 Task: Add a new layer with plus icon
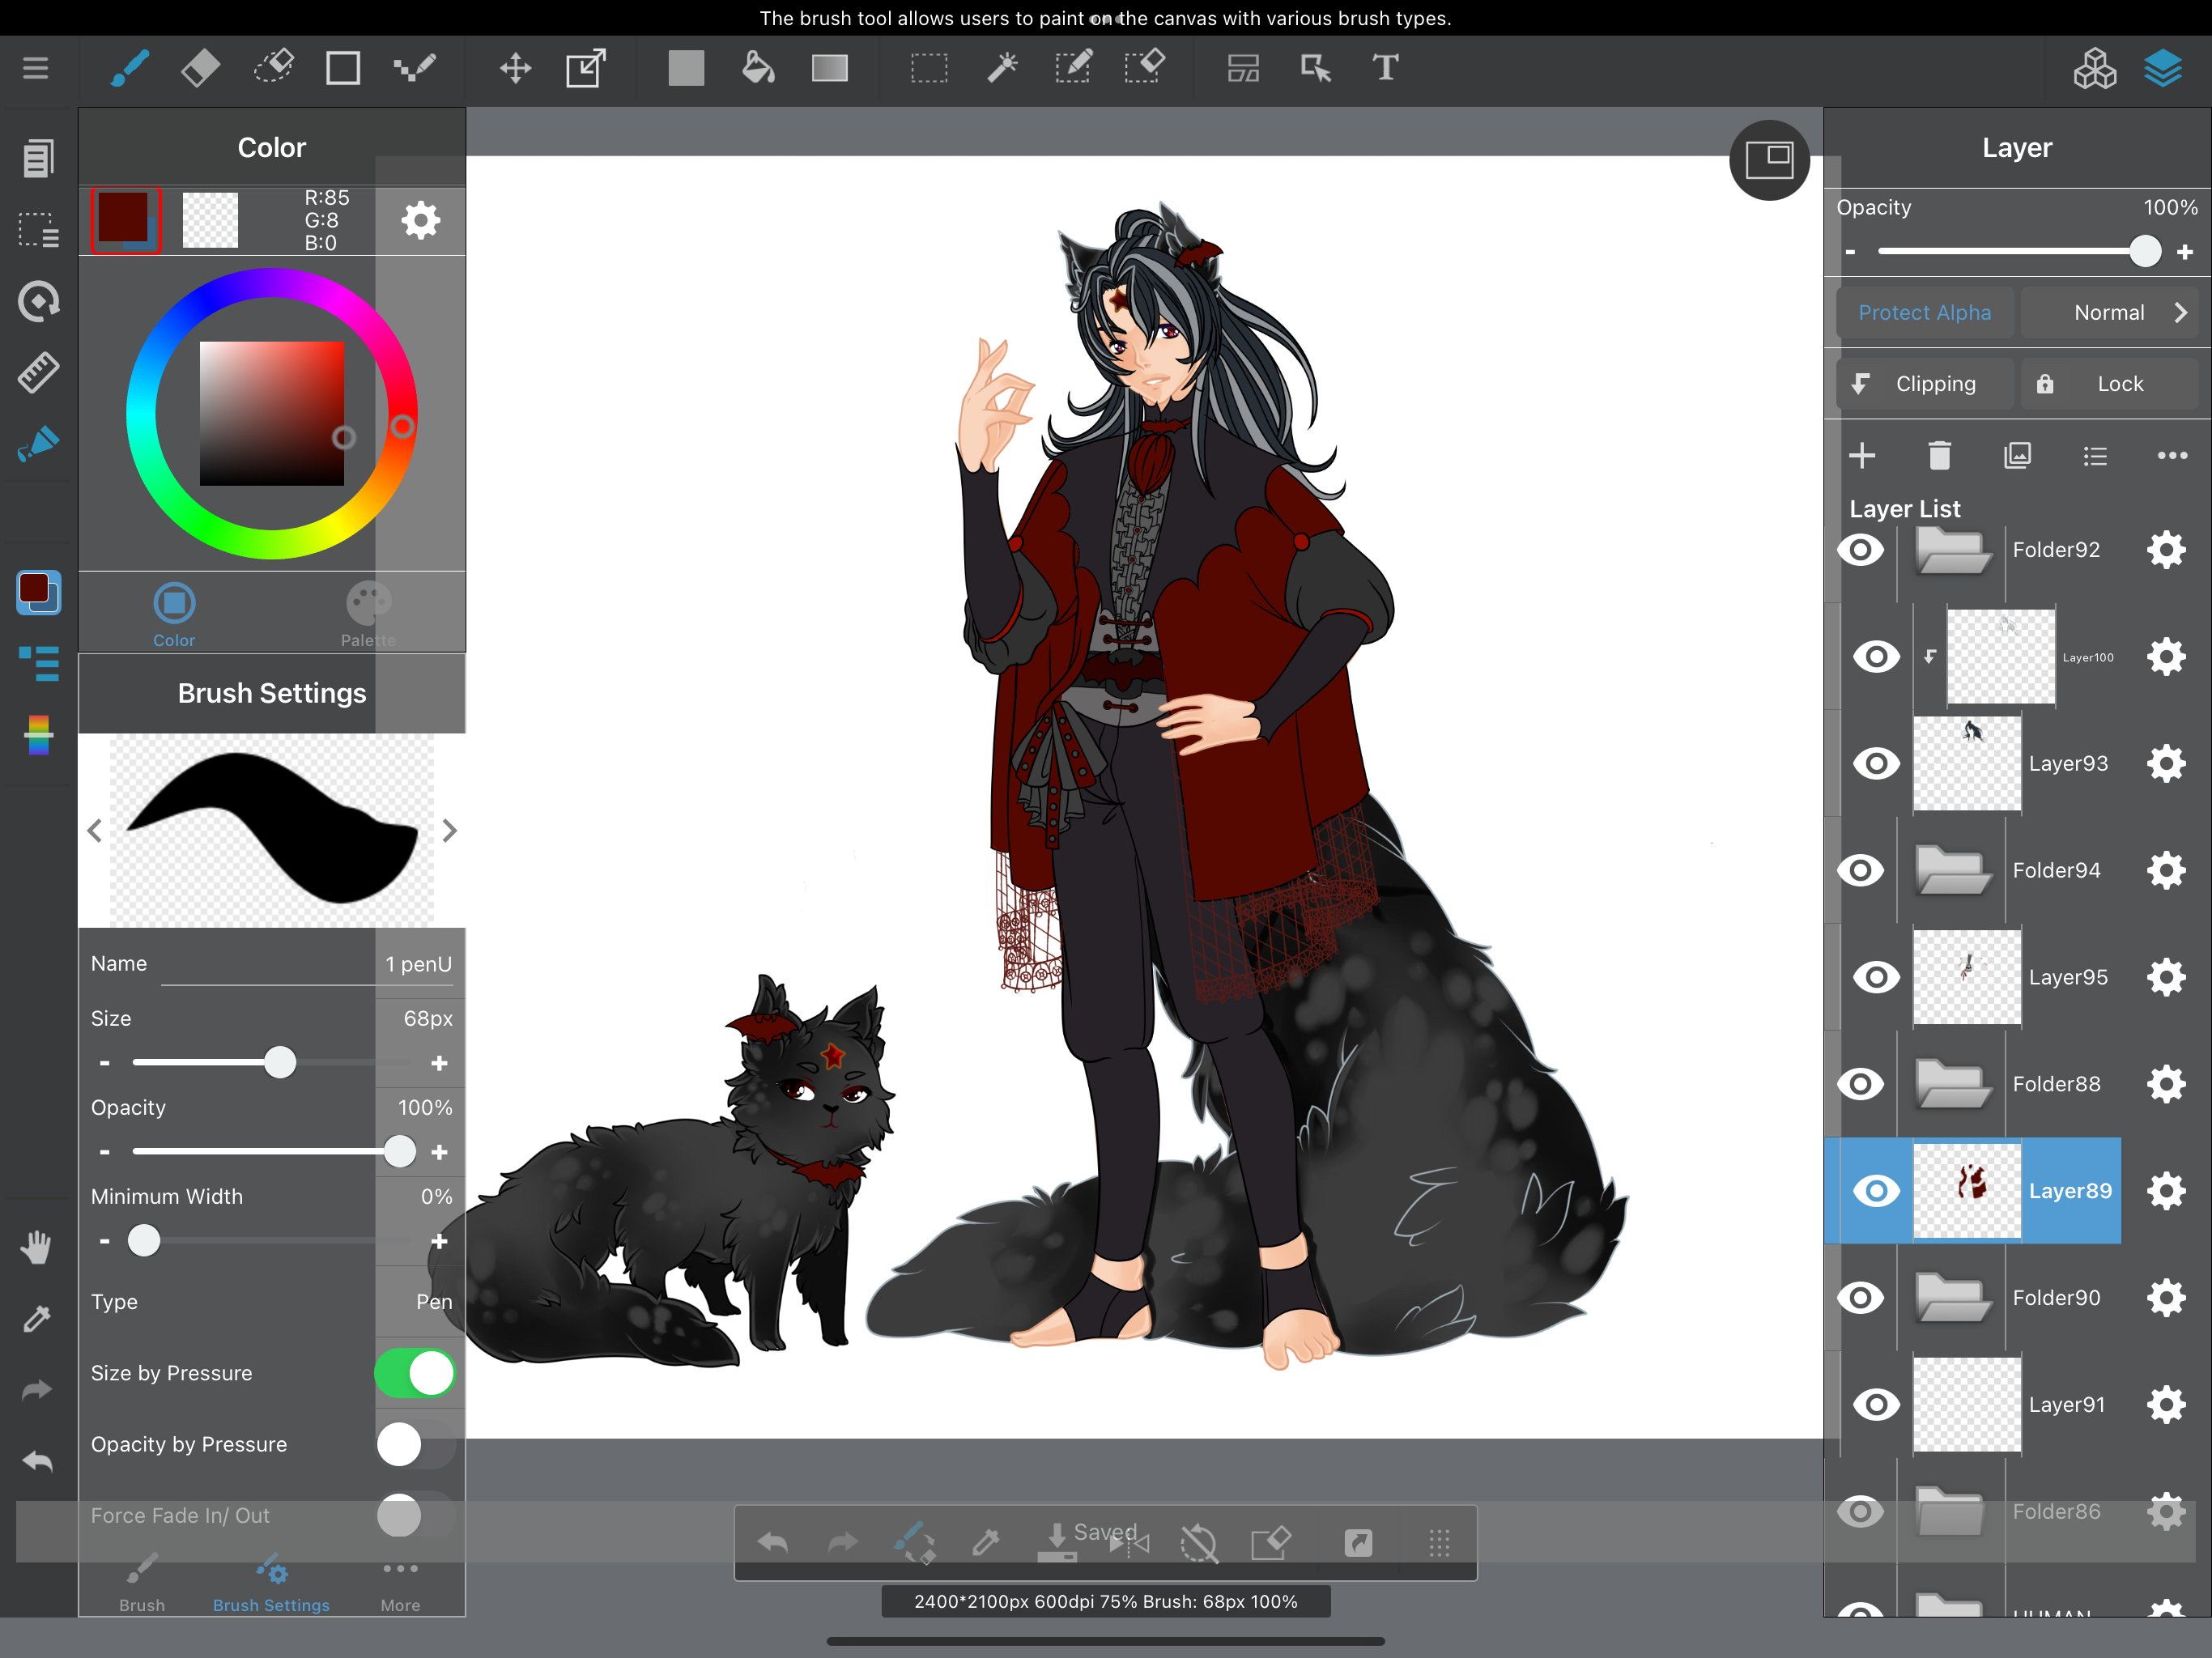click(1861, 456)
